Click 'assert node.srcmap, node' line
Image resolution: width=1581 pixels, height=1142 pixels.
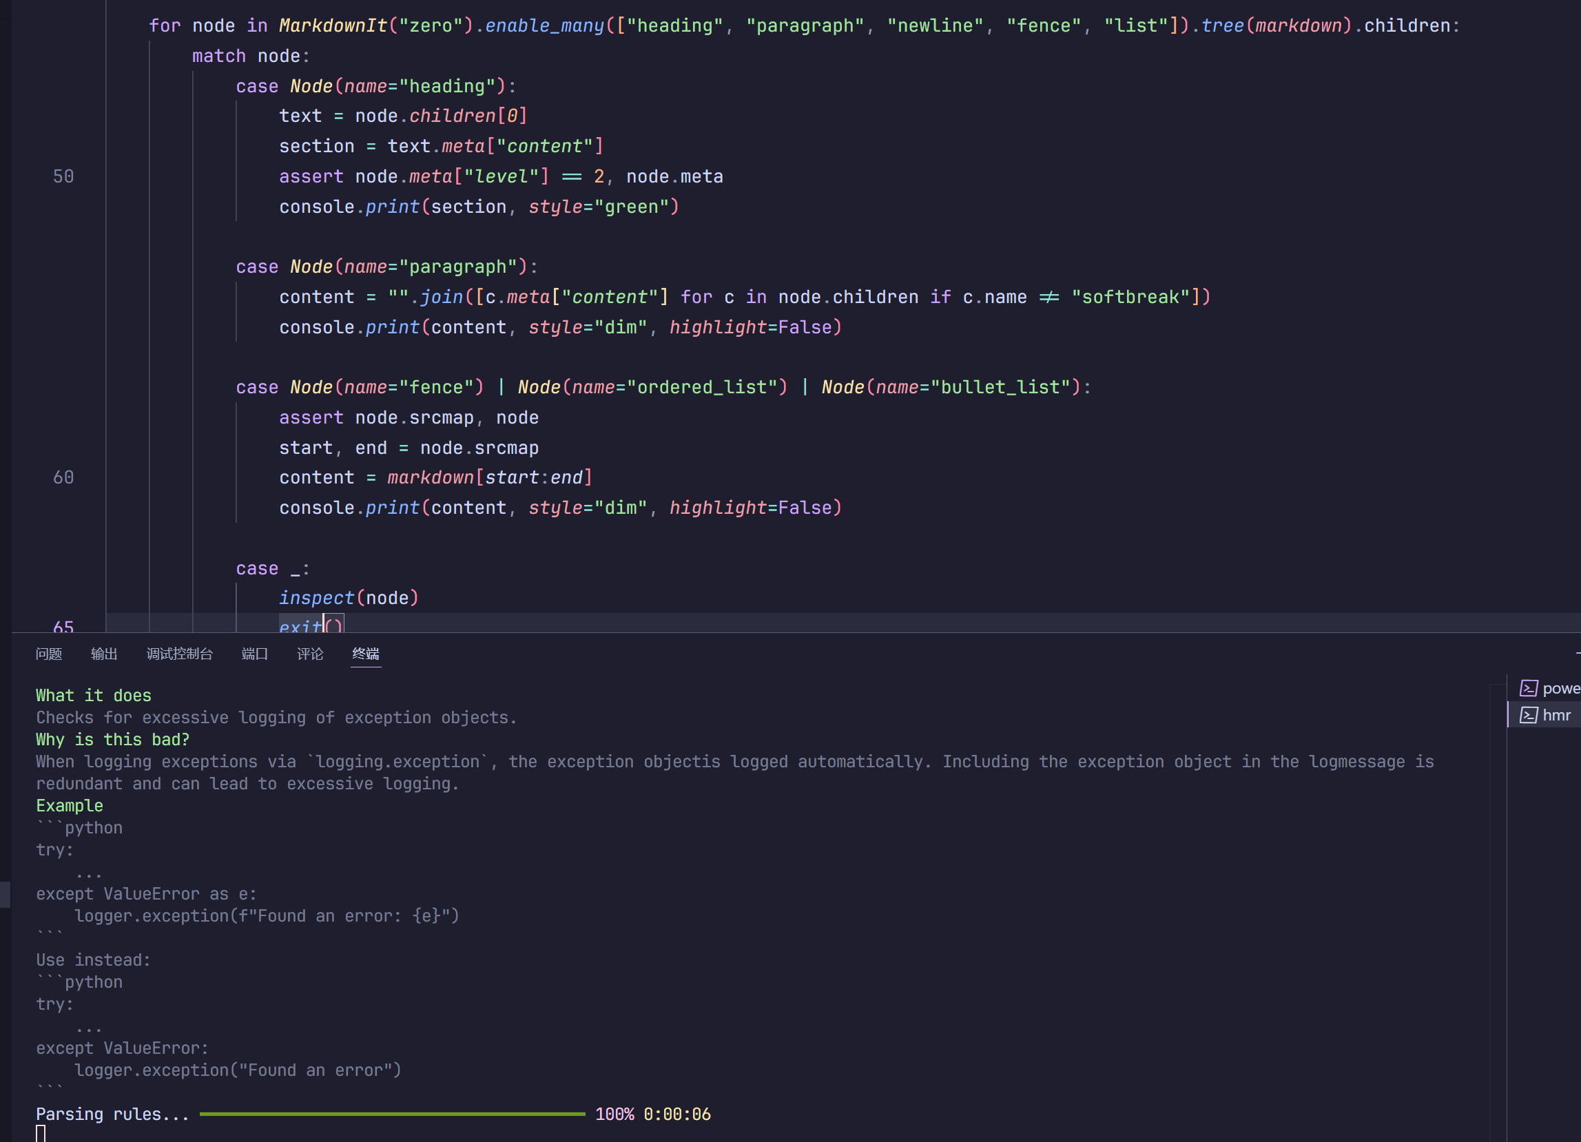[x=409, y=417]
